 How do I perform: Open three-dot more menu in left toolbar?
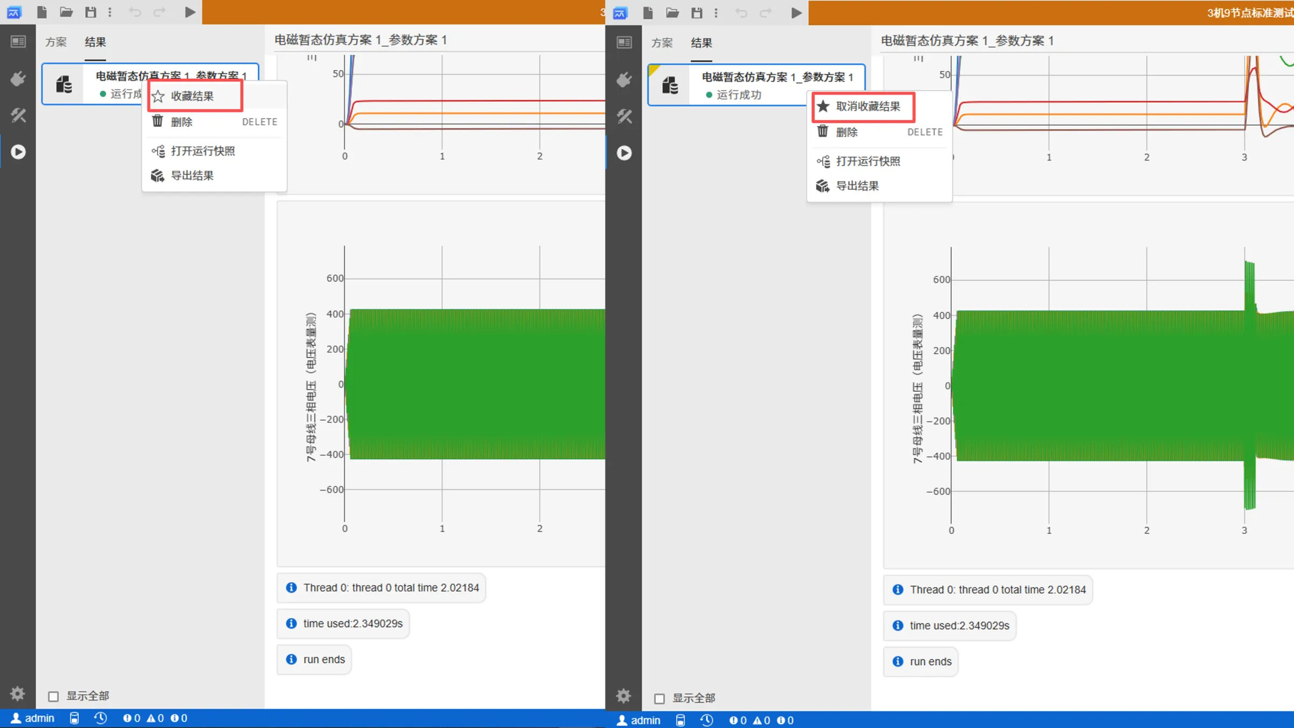[110, 12]
